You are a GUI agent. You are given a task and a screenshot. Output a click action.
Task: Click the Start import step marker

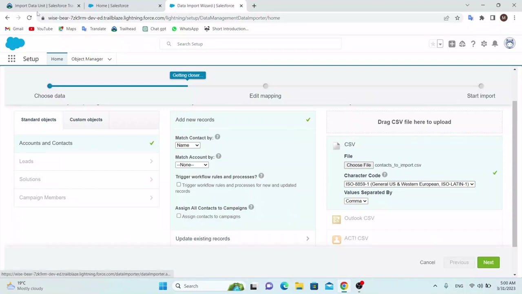pyautogui.click(x=481, y=86)
